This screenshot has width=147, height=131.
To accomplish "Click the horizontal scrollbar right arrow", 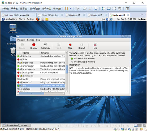I will (x=64, y=93).
